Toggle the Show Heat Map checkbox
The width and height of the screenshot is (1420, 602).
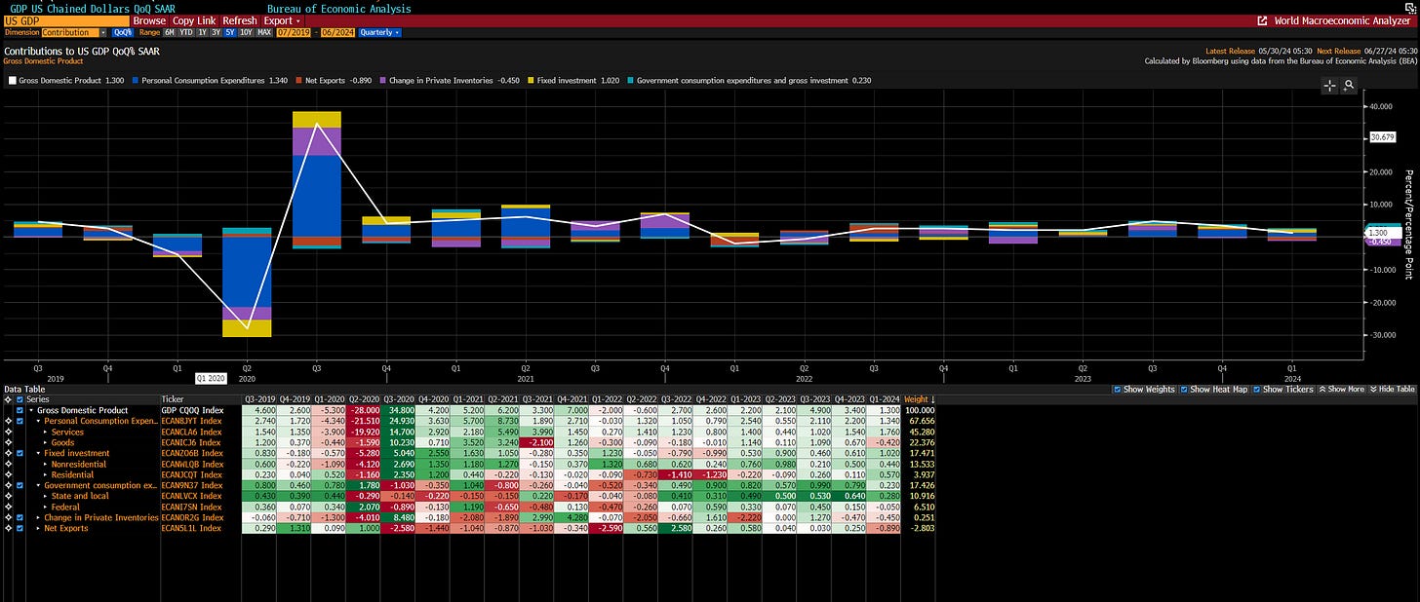tap(1185, 389)
